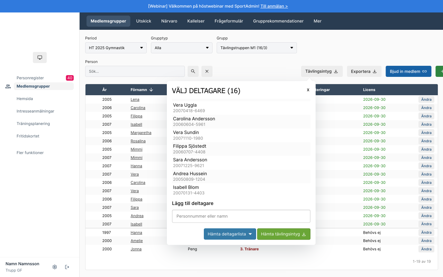The image size is (443, 277).
Task: Open Träningsplanering in sidebar
Action: tap(33, 124)
